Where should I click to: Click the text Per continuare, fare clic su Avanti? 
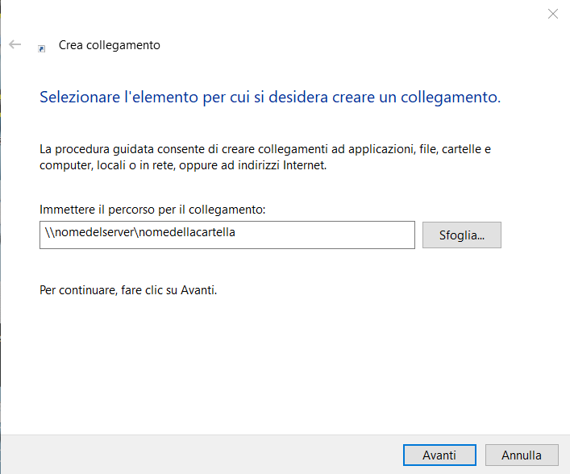128,289
